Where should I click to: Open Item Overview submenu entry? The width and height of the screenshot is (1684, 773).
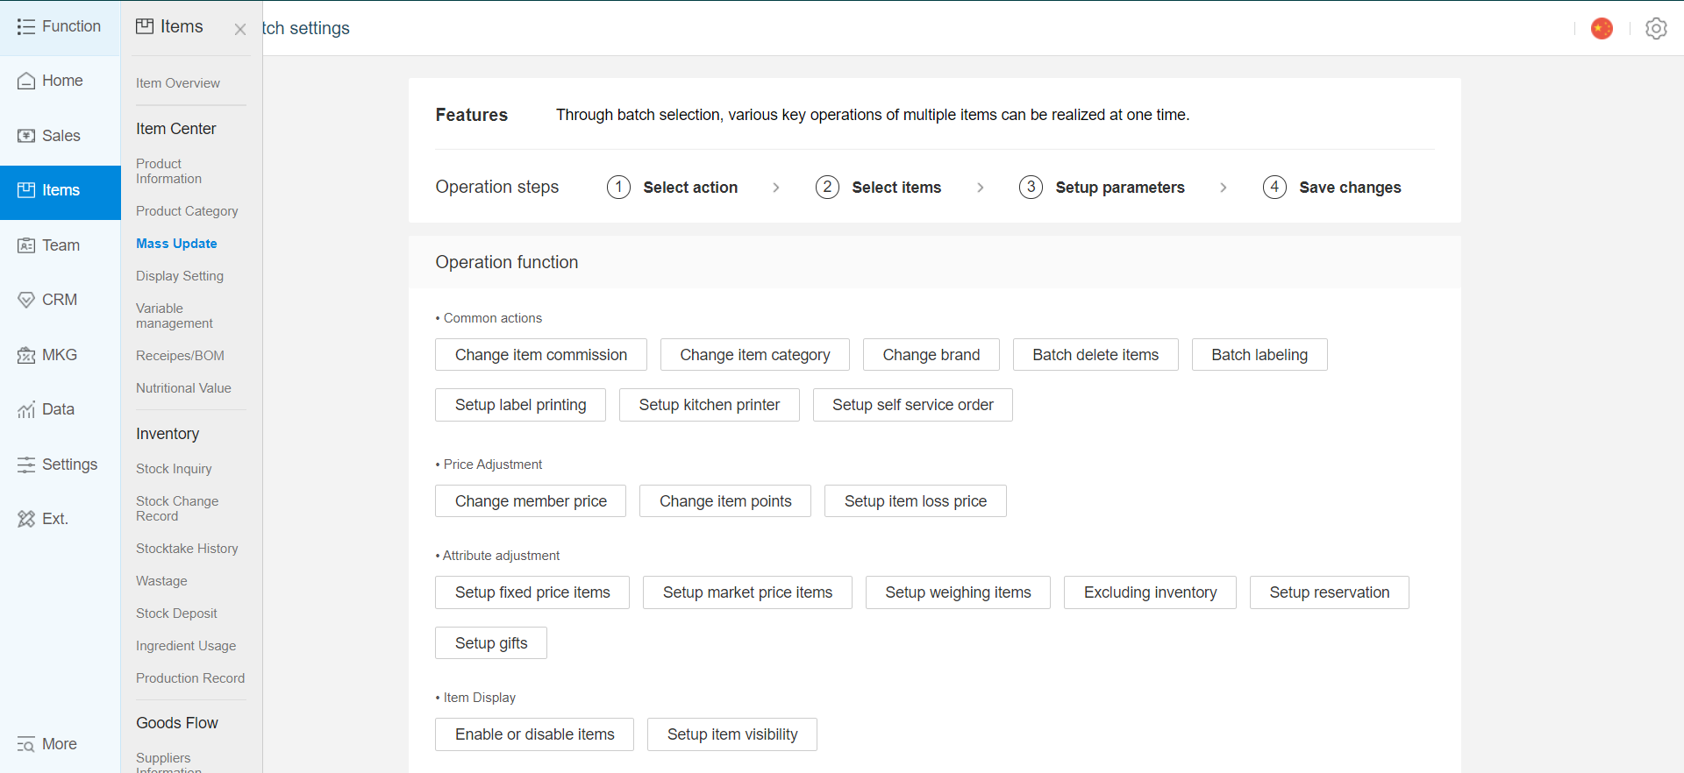click(178, 83)
